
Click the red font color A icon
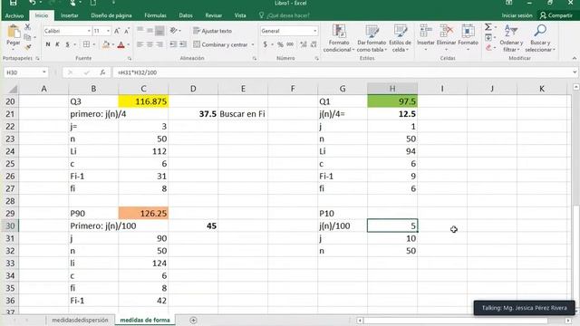tap(121, 44)
